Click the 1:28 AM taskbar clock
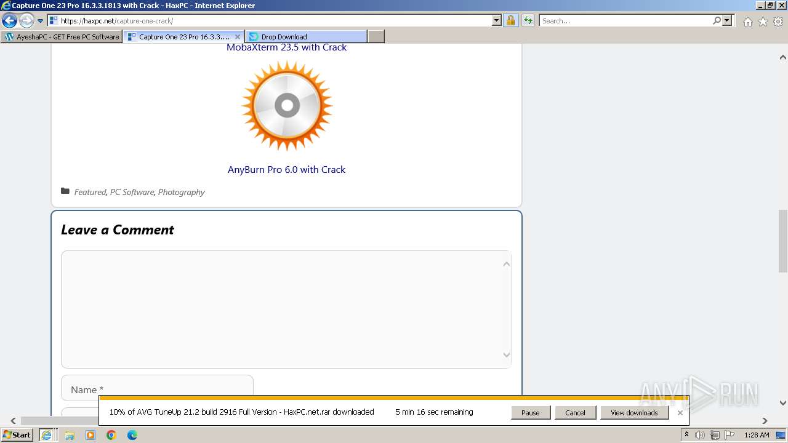Viewport: 788px width, 443px height. pos(757,435)
